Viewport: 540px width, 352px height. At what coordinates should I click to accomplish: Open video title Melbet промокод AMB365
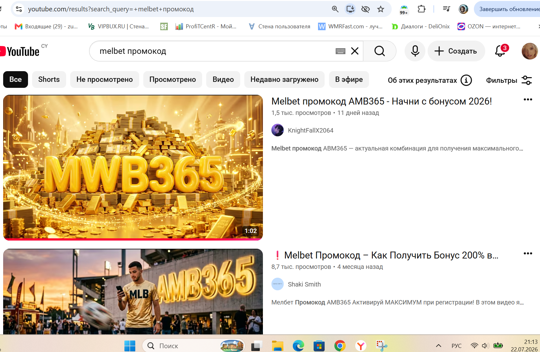pyautogui.click(x=382, y=101)
